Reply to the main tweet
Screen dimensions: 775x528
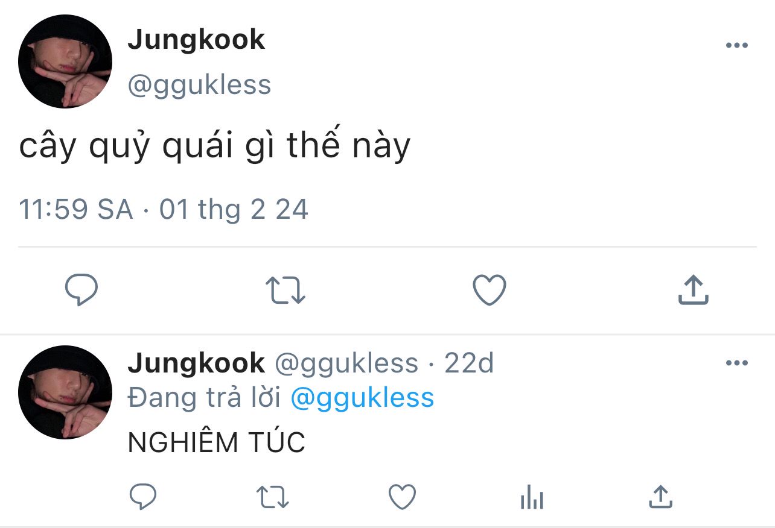pyautogui.click(x=81, y=291)
